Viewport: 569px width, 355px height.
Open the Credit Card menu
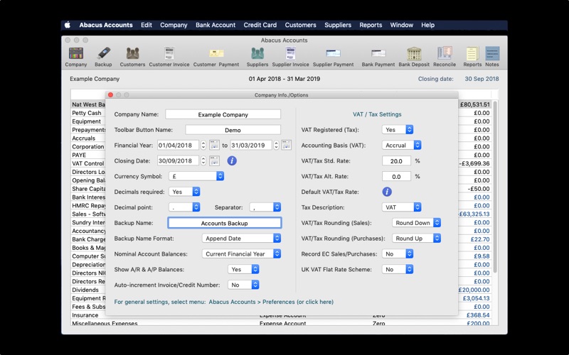tap(260, 25)
